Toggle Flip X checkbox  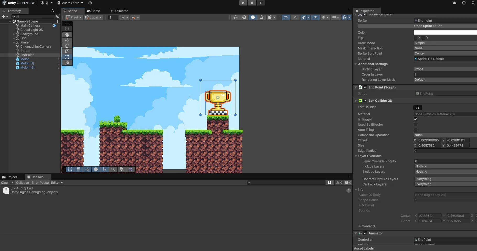[x=415, y=38]
